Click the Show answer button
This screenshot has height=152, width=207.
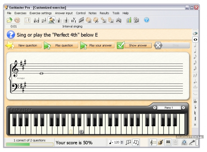(134, 45)
